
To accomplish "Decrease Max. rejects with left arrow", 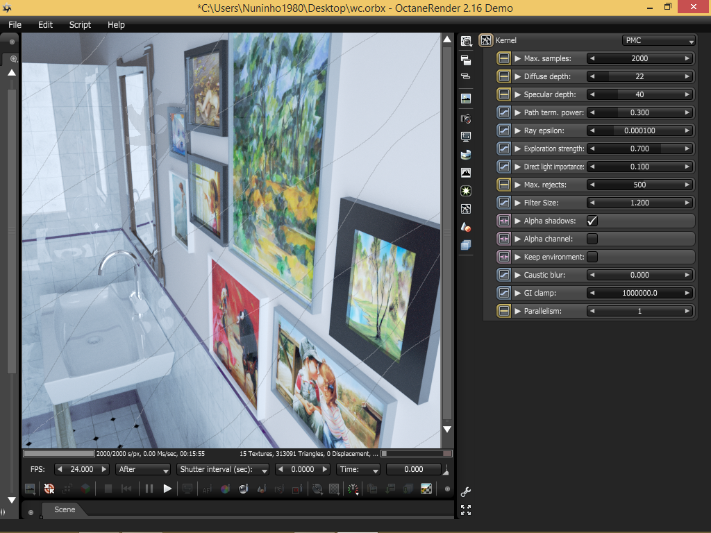I will [592, 185].
